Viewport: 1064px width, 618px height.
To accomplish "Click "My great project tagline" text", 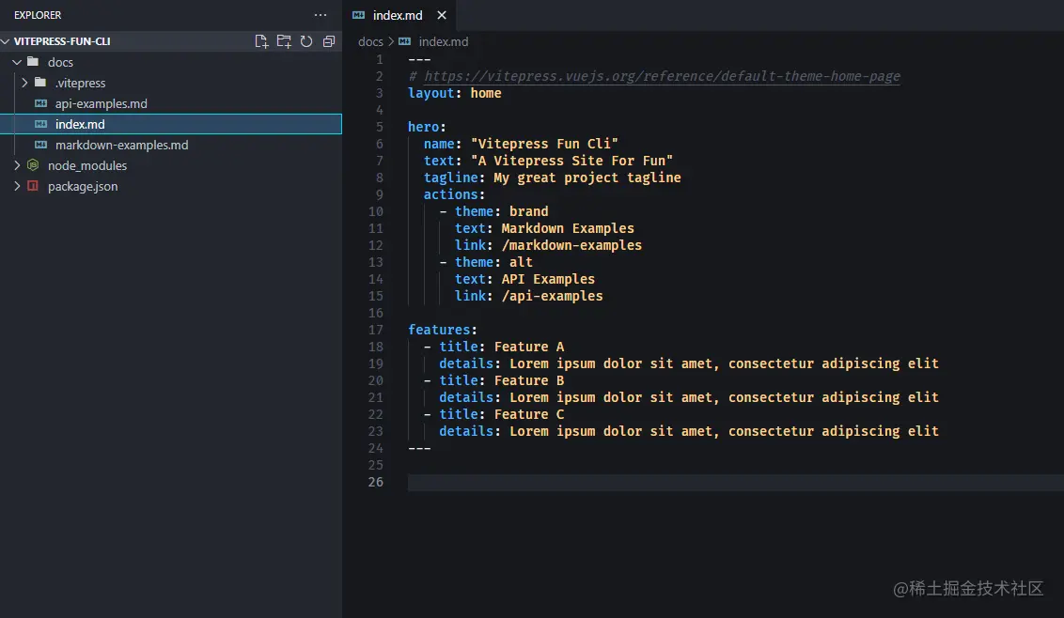I will [x=587, y=178].
